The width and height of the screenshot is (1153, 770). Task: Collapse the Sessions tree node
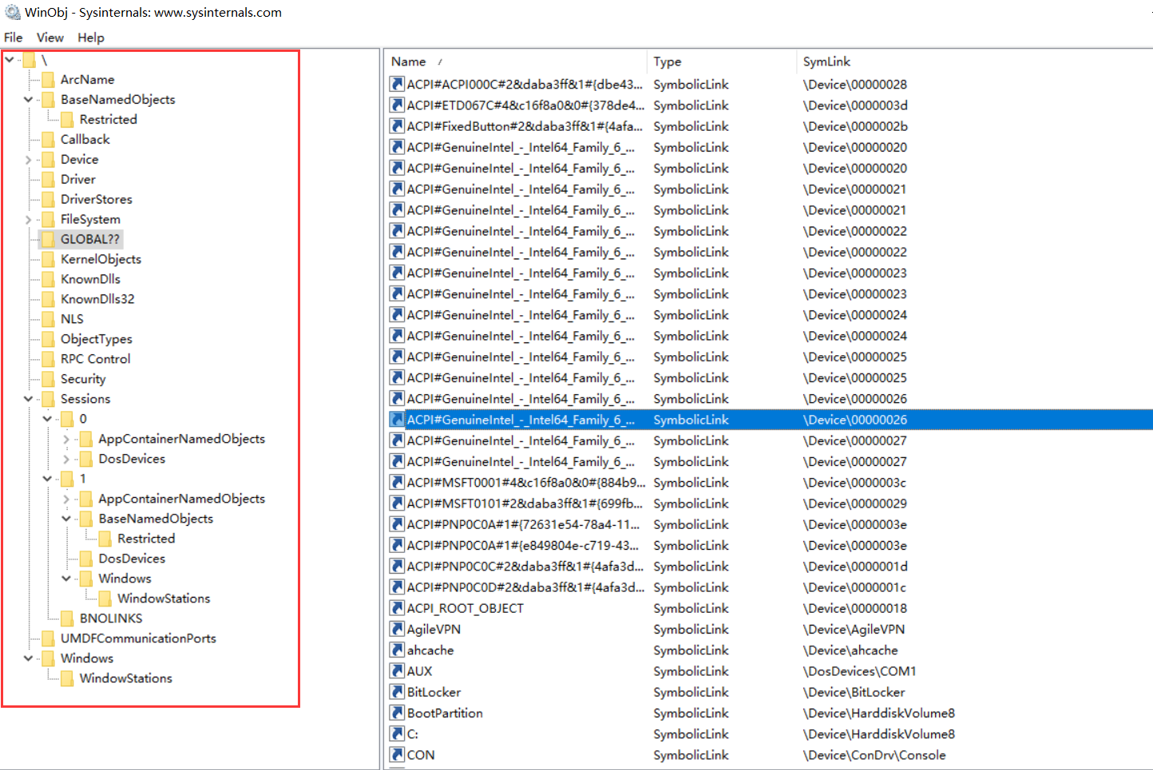coord(29,399)
